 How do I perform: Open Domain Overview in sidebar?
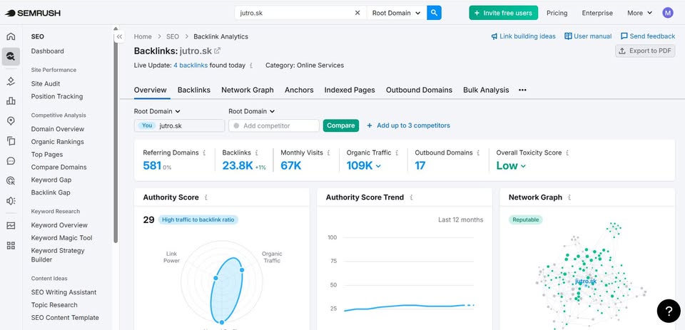click(x=58, y=129)
